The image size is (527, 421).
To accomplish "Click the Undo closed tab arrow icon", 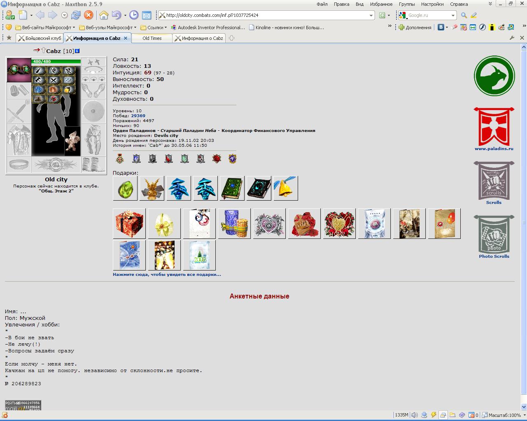I will (x=116, y=15).
